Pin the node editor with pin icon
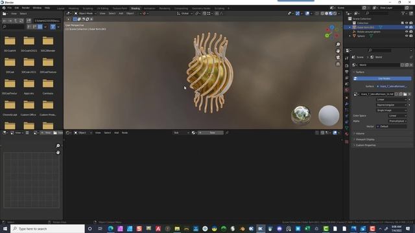The image size is (415, 233). (227, 133)
